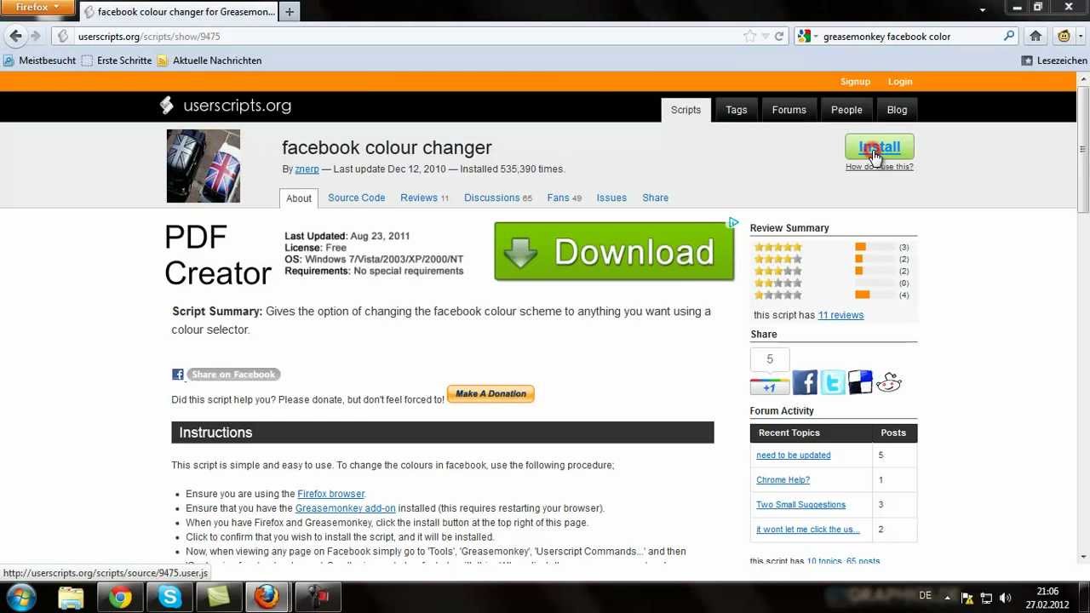Open Skype from the taskbar
This screenshot has width=1090, height=613.
(169, 597)
